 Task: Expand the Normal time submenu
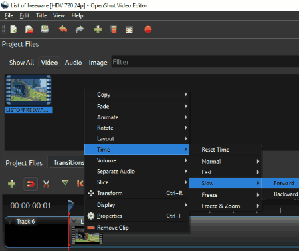[225, 161]
